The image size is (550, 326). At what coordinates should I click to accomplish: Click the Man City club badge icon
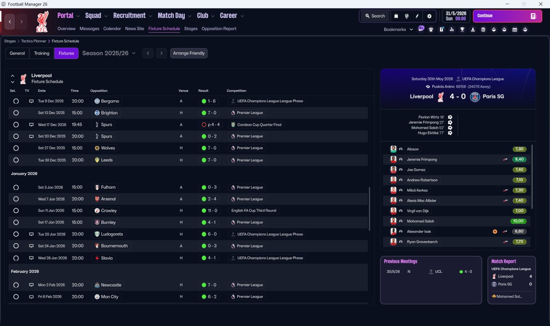97,297
